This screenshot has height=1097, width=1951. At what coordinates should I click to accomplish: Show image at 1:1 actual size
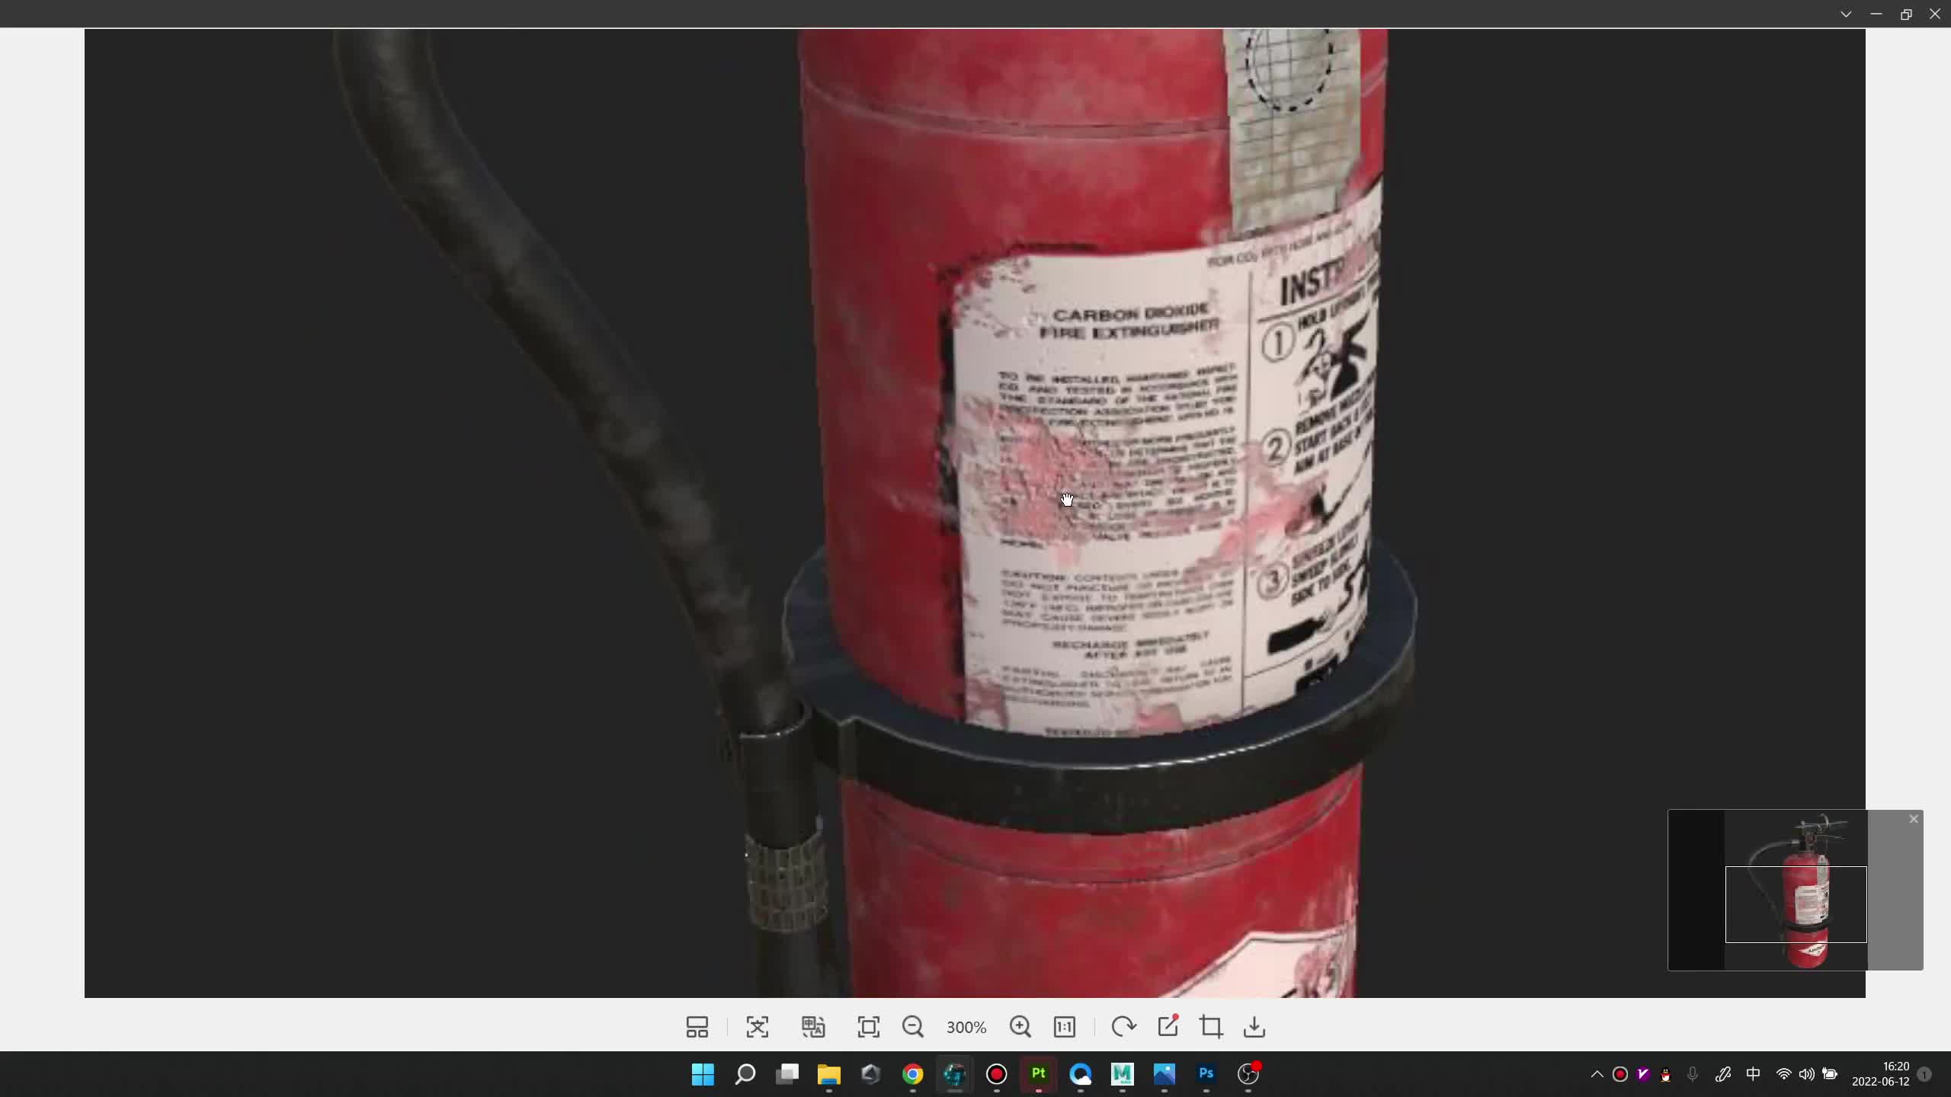pos(1065,1027)
